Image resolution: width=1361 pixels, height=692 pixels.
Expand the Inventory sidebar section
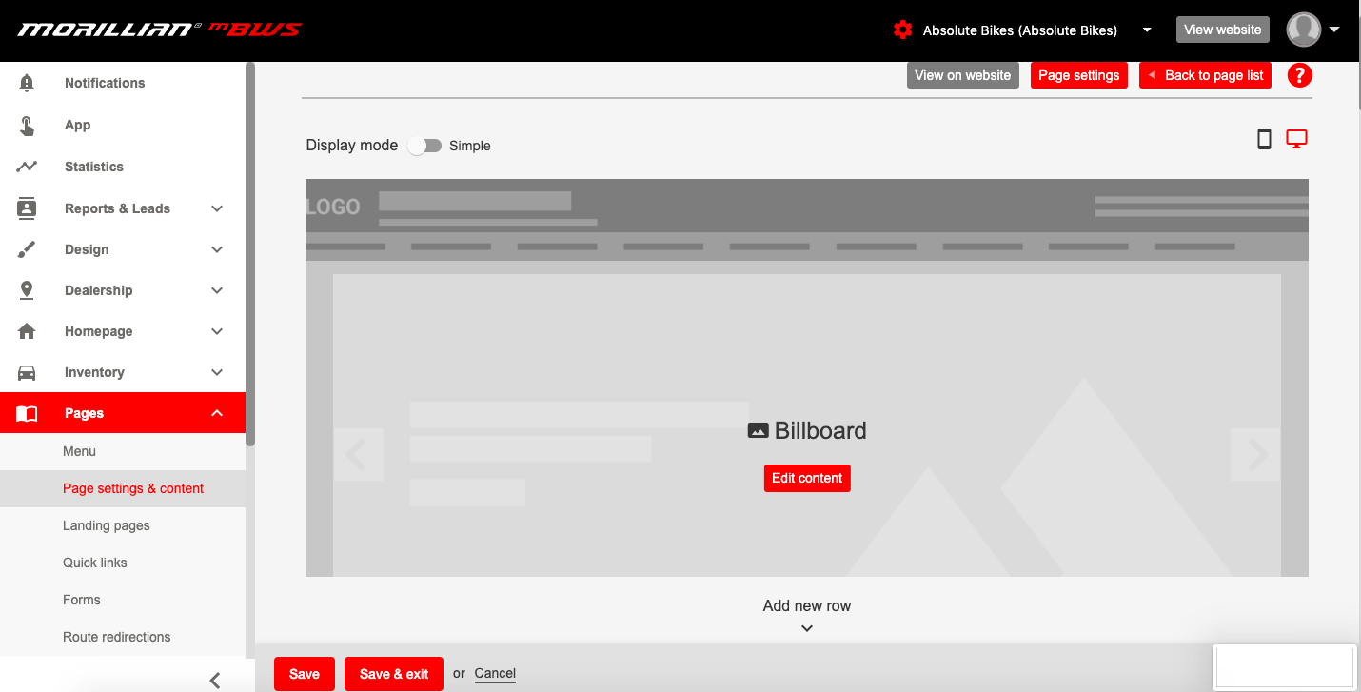coord(217,372)
